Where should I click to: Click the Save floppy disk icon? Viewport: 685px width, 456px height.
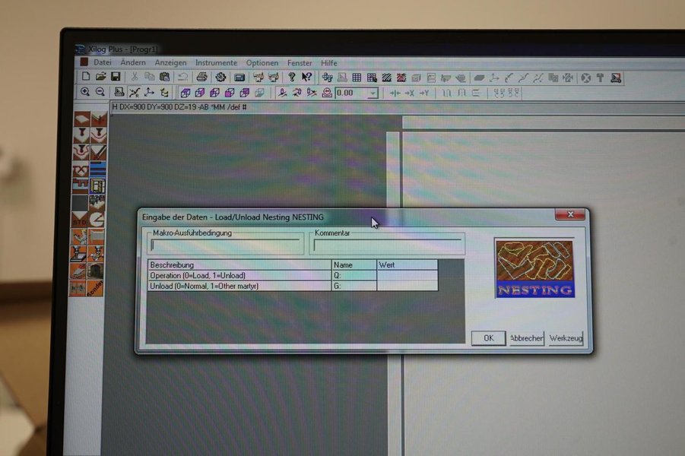pos(116,77)
